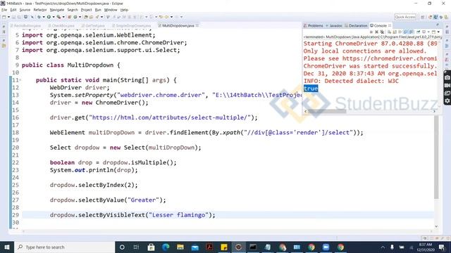Click the Windows taskbar search box

(64, 247)
